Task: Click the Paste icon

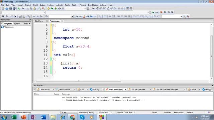Action: pyautogui.click(x=35, y=9)
